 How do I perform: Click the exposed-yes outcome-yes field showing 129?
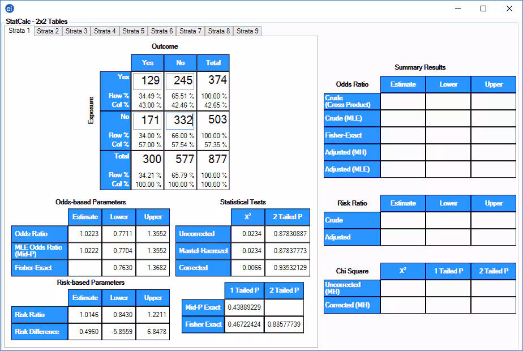(147, 81)
